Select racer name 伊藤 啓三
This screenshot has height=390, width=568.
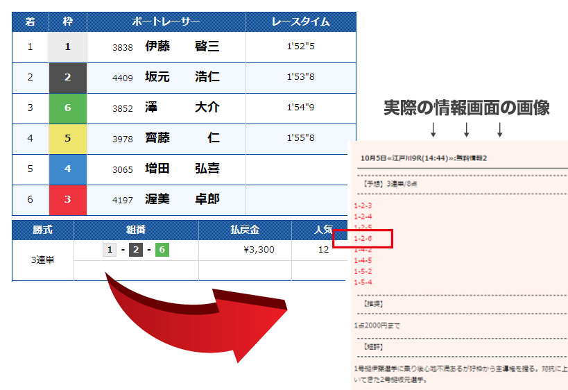coord(182,46)
